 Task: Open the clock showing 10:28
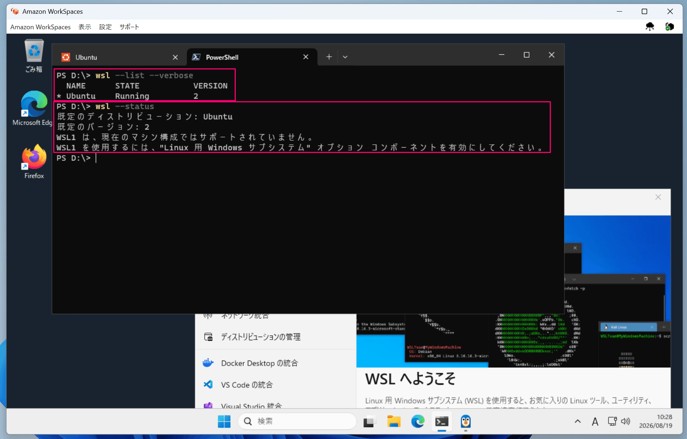point(655,421)
